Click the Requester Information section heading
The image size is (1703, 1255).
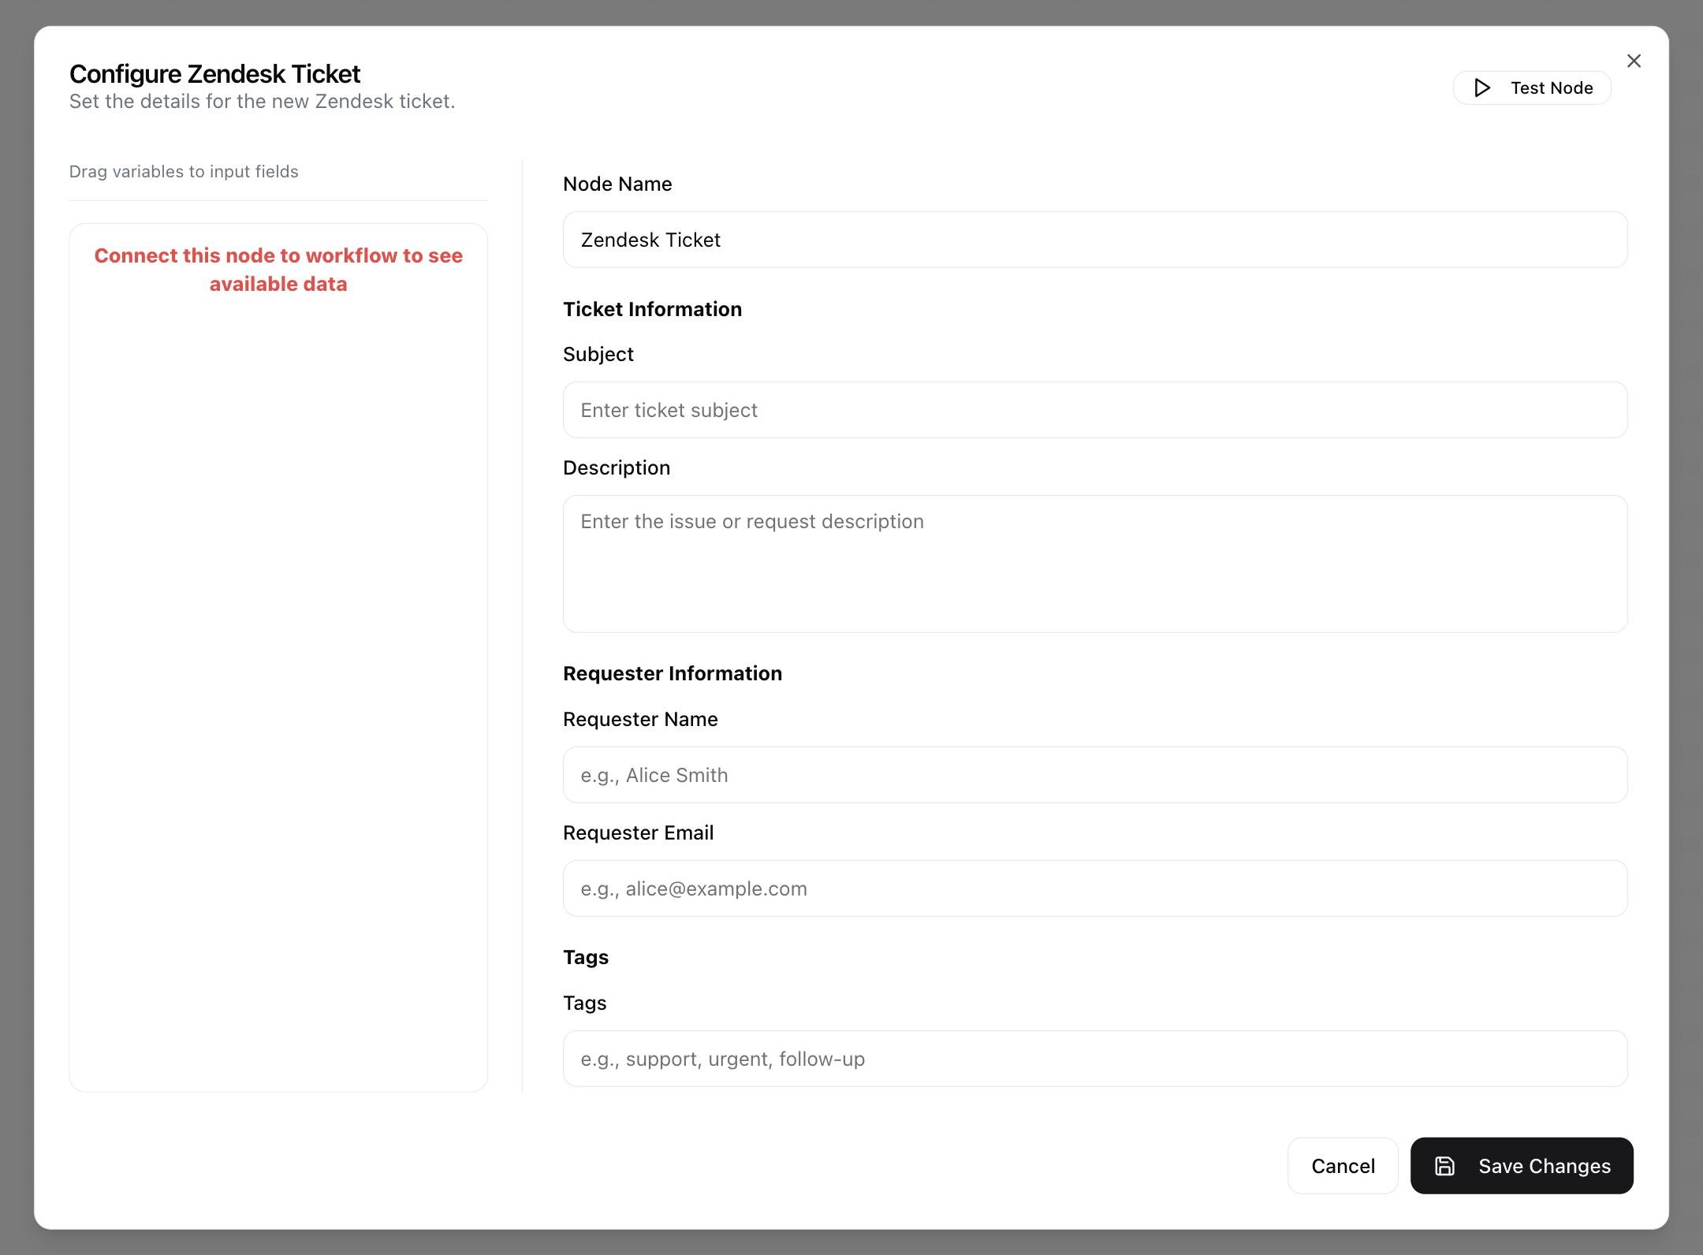pos(672,673)
